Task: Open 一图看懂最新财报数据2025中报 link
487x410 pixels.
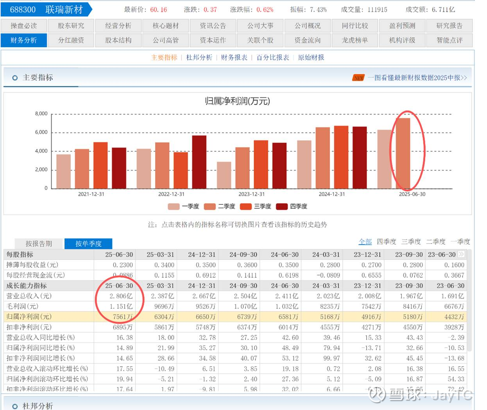Action: click(x=417, y=78)
